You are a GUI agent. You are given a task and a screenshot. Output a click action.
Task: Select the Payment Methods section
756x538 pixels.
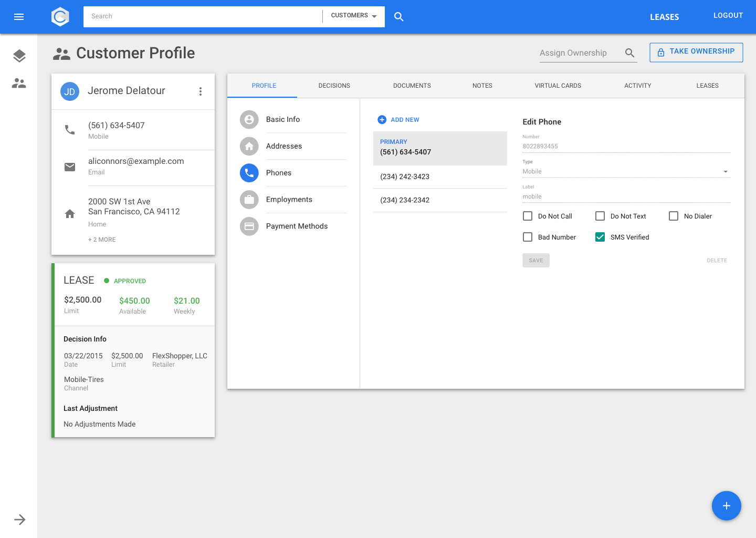click(297, 226)
